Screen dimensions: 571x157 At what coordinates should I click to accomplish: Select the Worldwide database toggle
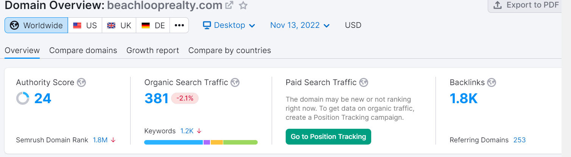coord(36,26)
